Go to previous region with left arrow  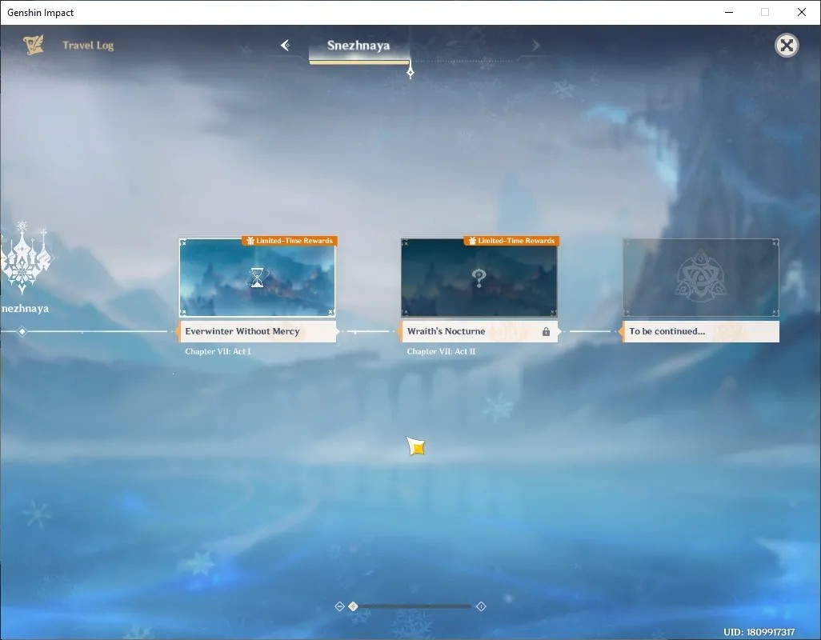click(286, 46)
